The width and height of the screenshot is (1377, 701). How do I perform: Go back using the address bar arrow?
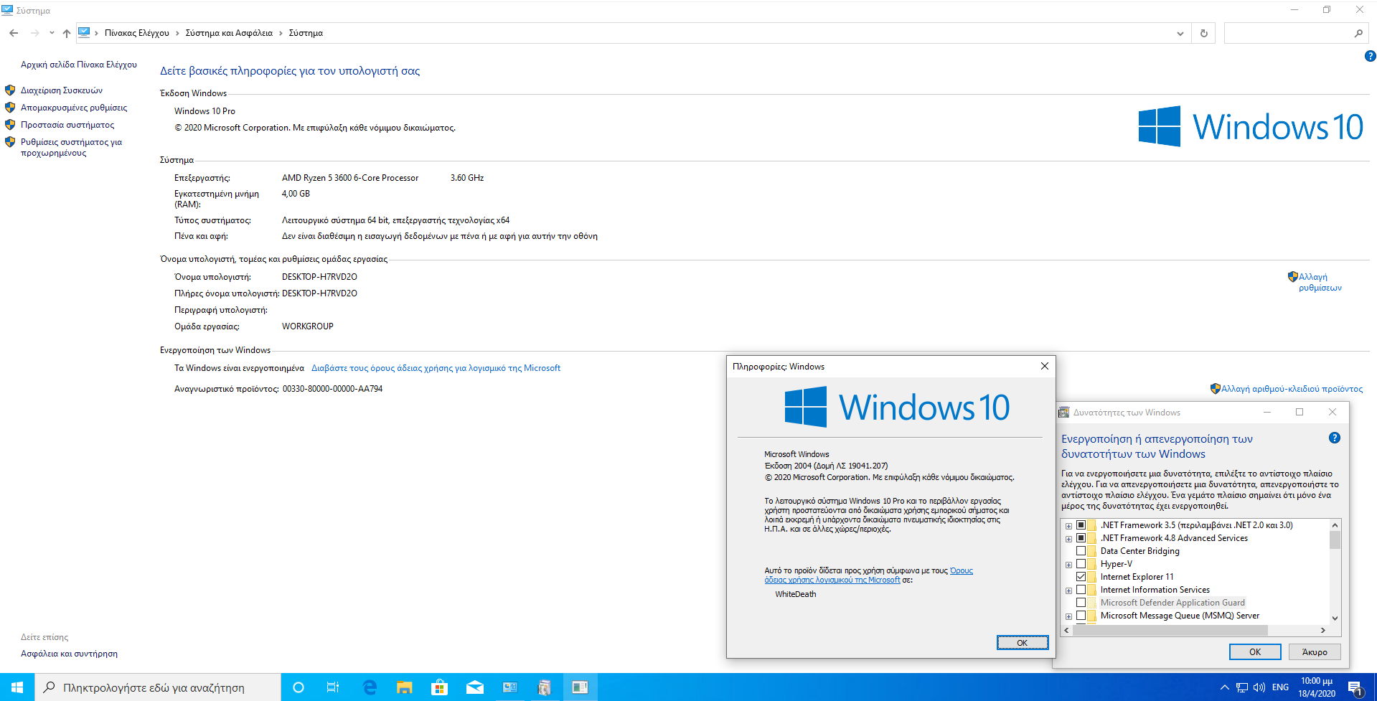coord(14,33)
